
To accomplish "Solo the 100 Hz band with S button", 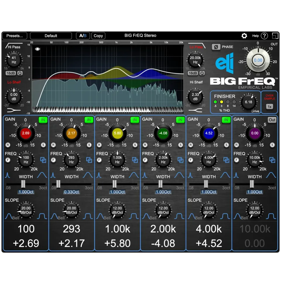I will pyautogui.click(x=43, y=145).
